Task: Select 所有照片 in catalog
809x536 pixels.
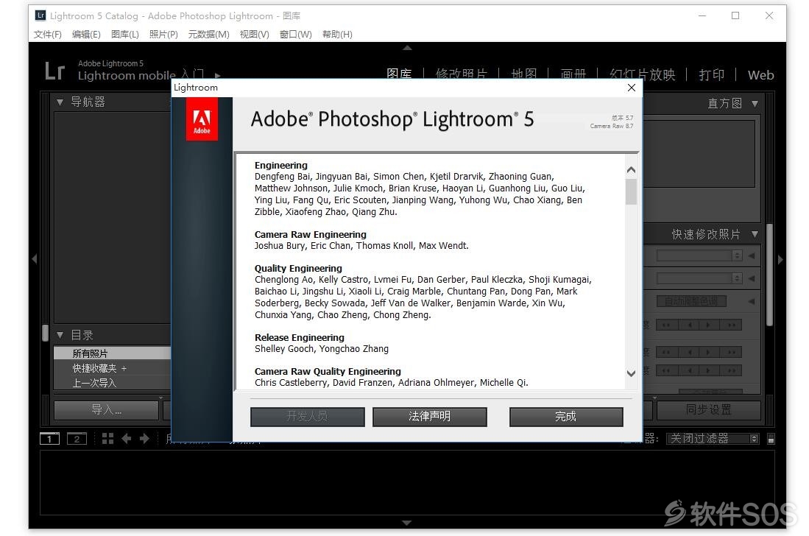Action: (112, 353)
